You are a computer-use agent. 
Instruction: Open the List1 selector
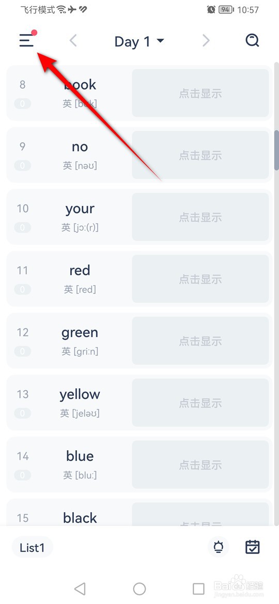[x=33, y=547]
